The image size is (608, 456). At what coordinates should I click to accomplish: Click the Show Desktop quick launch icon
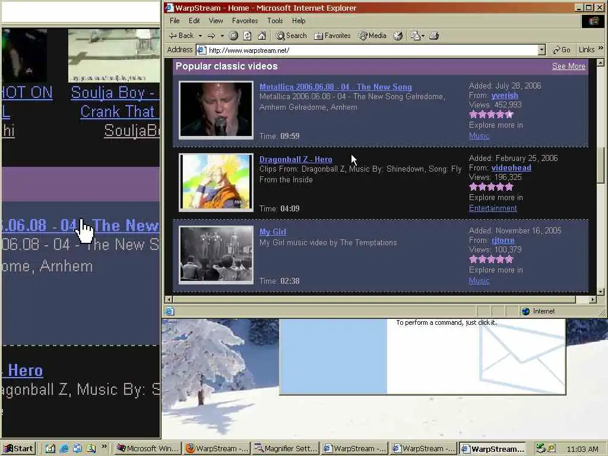coord(50,449)
